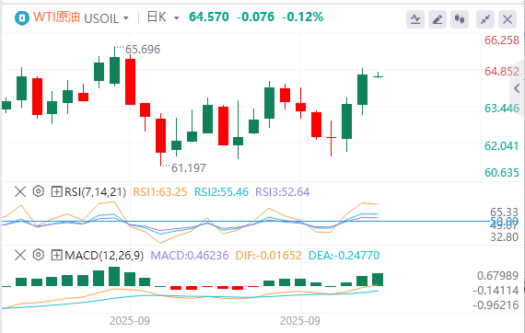Screen dimensions: 525x333
Task: Click the current price 64.570
Action: [x=209, y=17]
